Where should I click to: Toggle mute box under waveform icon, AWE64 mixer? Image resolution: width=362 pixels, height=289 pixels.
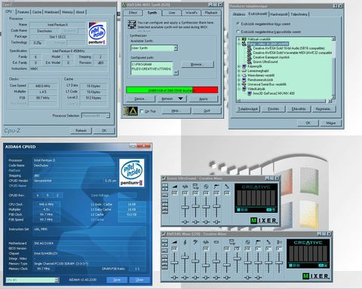pyautogui.click(x=206, y=248)
